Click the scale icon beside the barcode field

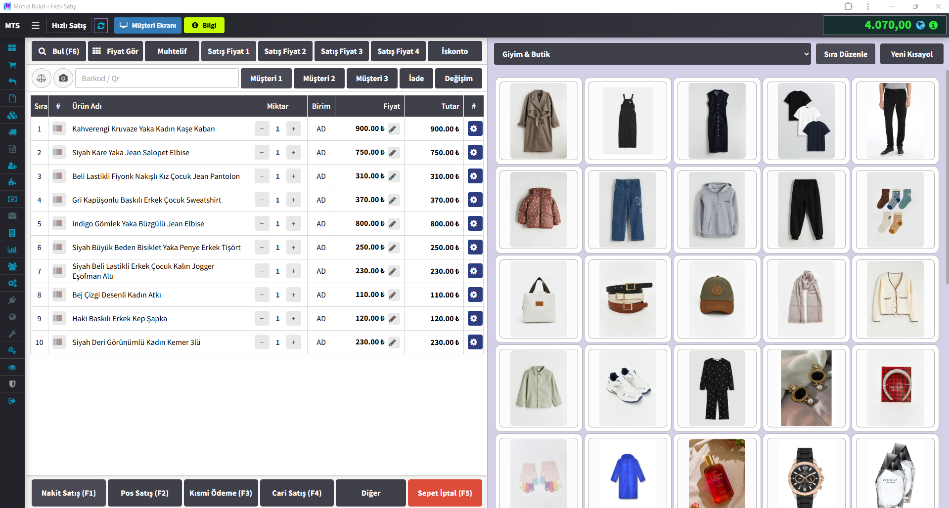click(42, 78)
